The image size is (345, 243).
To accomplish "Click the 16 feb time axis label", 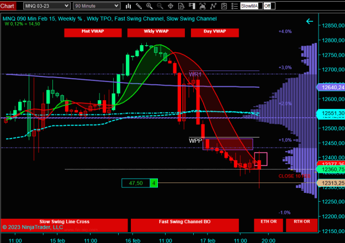I will point(132,240).
